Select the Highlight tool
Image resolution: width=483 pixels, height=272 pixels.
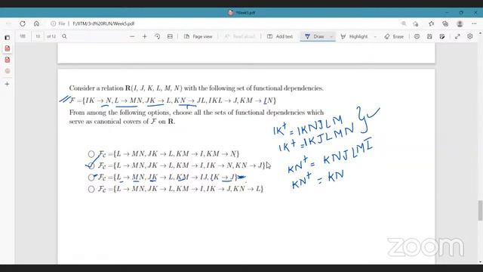click(354, 36)
